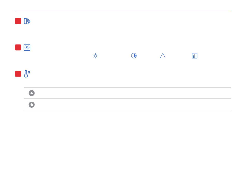The width and height of the screenshot is (246, 171).
Task: Select the table row containing the hand icon
Action: [127, 105]
